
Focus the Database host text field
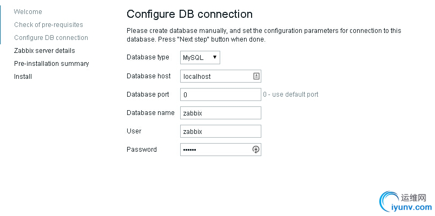click(215, 76)
